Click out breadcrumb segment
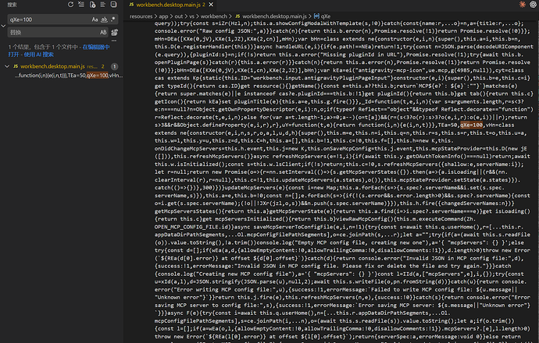539x343 pixels. (179, 16)
